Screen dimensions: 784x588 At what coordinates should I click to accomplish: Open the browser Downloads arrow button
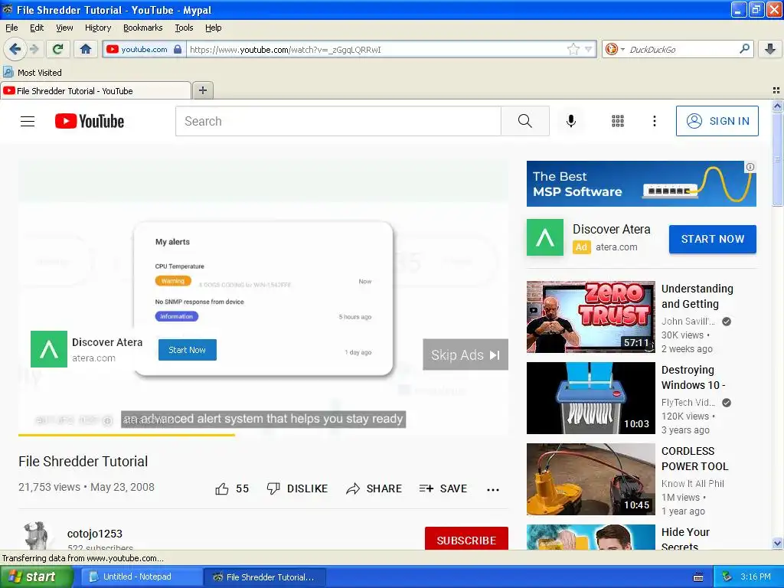click(770, 49)
